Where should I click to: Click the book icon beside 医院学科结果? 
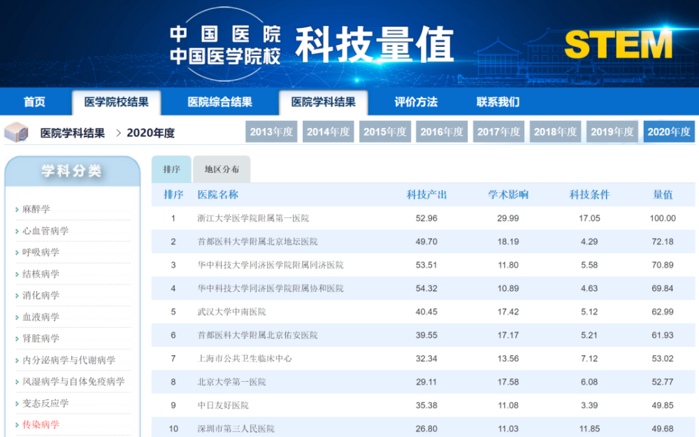(x=17, y=131)
